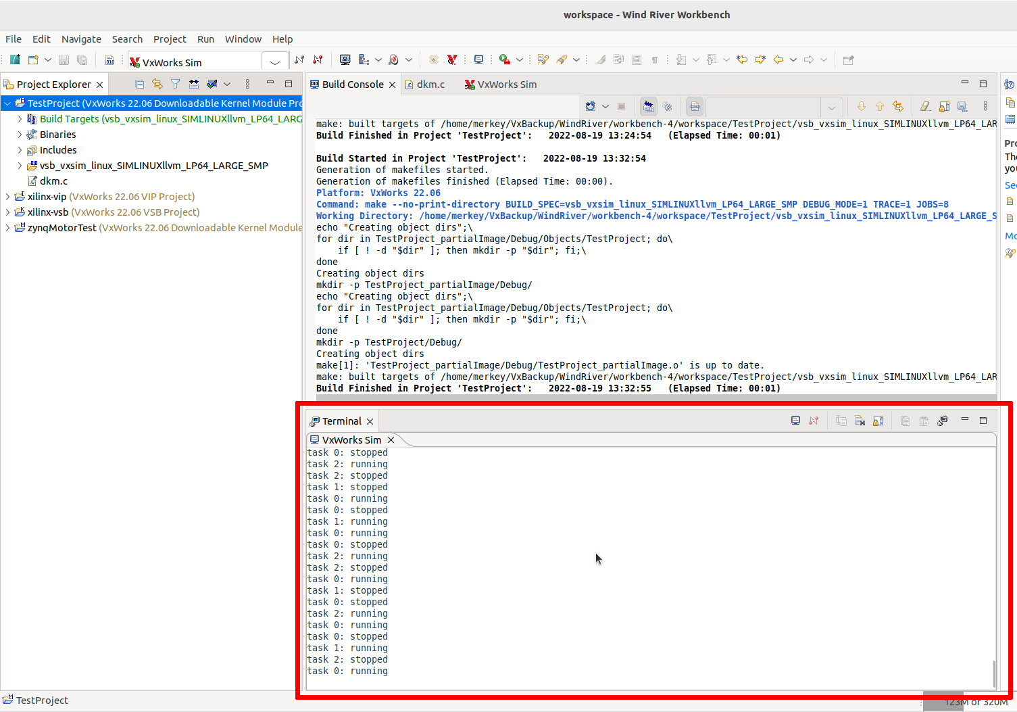Click the Next Error down-arrow in Build Console

[x=861, y=106]
